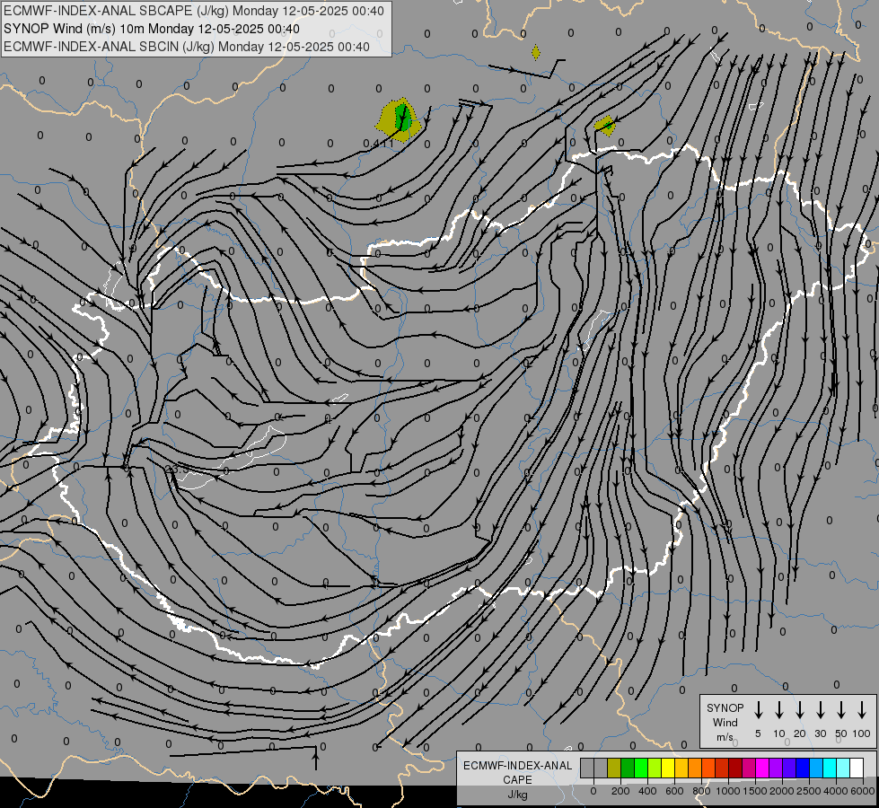Click the 20 m/s wind arrow in legend

coord(800,709)
